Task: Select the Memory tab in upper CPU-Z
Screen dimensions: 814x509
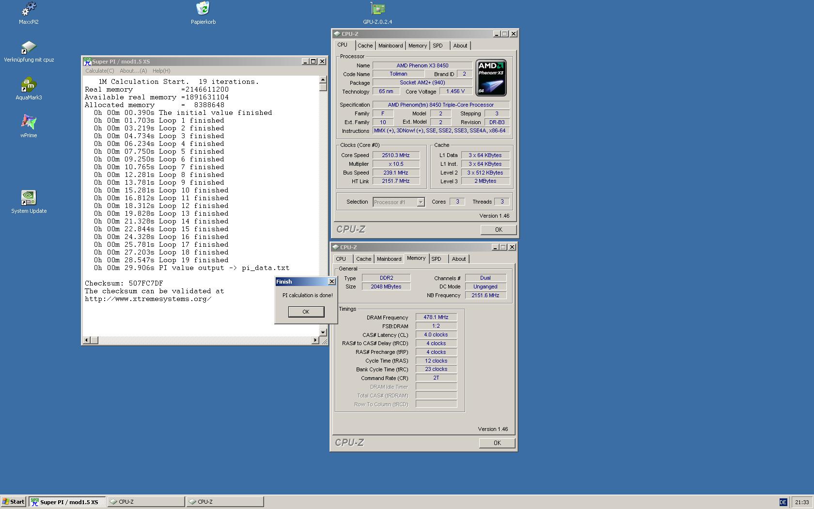Action: (x=418, y=46)
